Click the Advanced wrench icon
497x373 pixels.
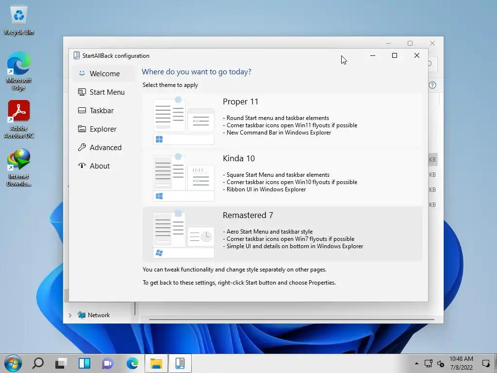tap(82, 147)
